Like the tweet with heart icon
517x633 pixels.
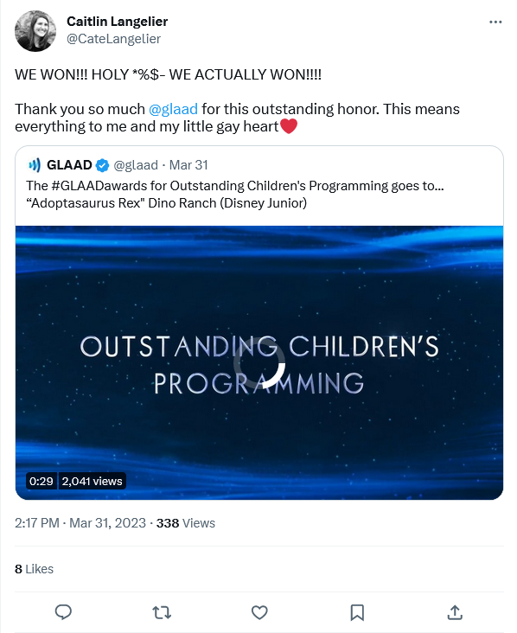point(259,612)
